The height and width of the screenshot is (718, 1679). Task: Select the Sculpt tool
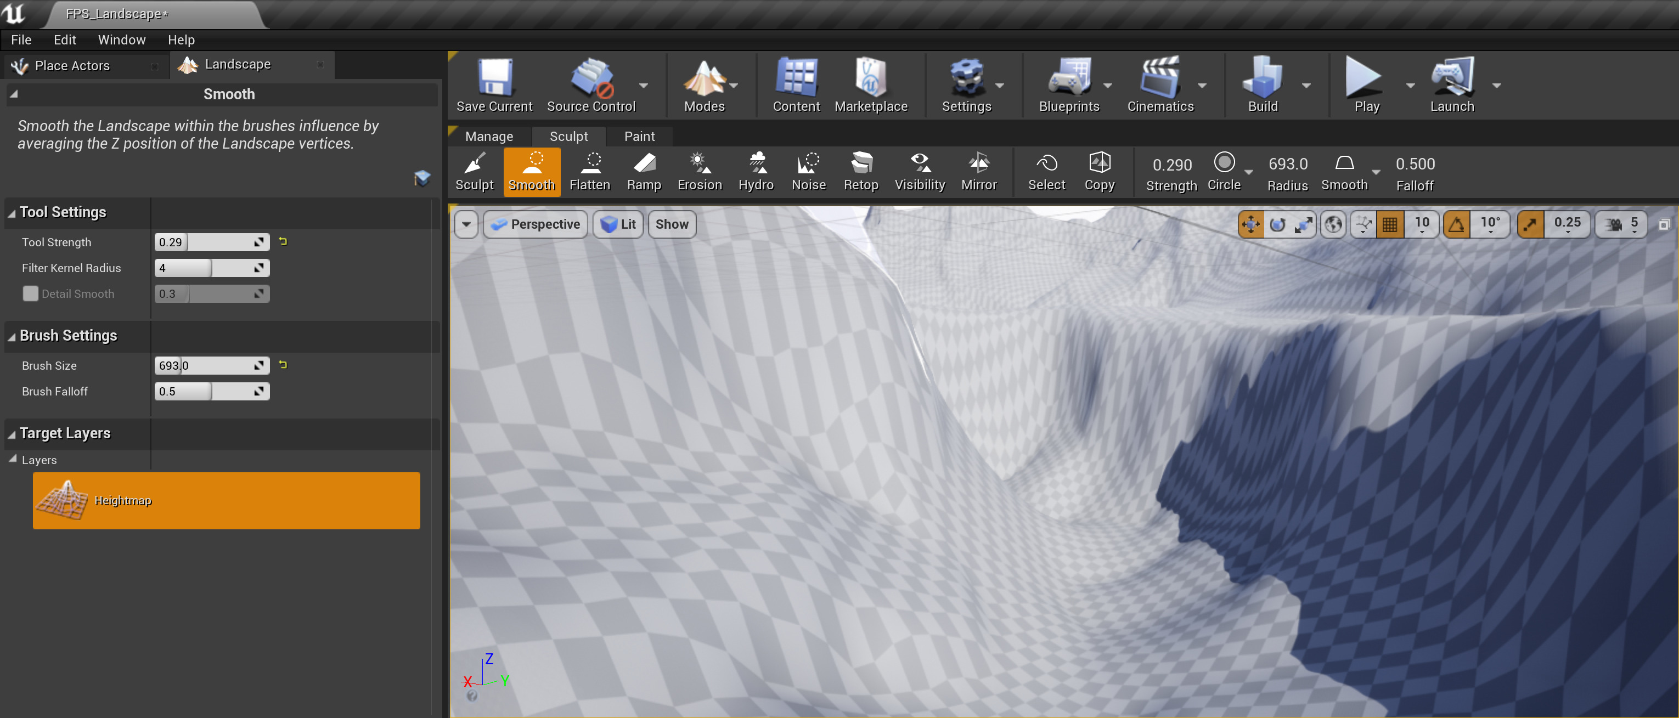(474, 171)
